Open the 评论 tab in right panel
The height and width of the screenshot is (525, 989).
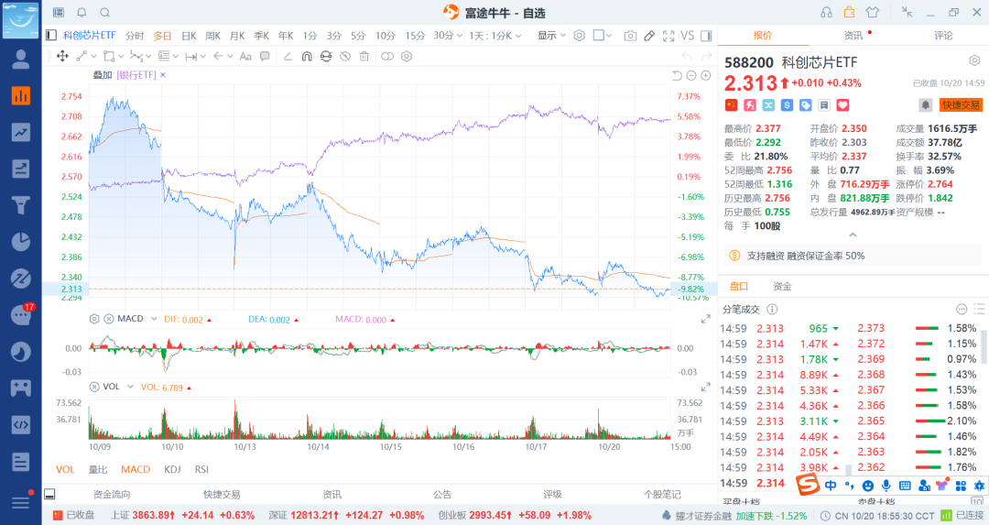(943, 36)
